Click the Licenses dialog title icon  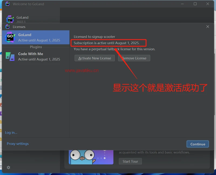[x=8, y=27]
